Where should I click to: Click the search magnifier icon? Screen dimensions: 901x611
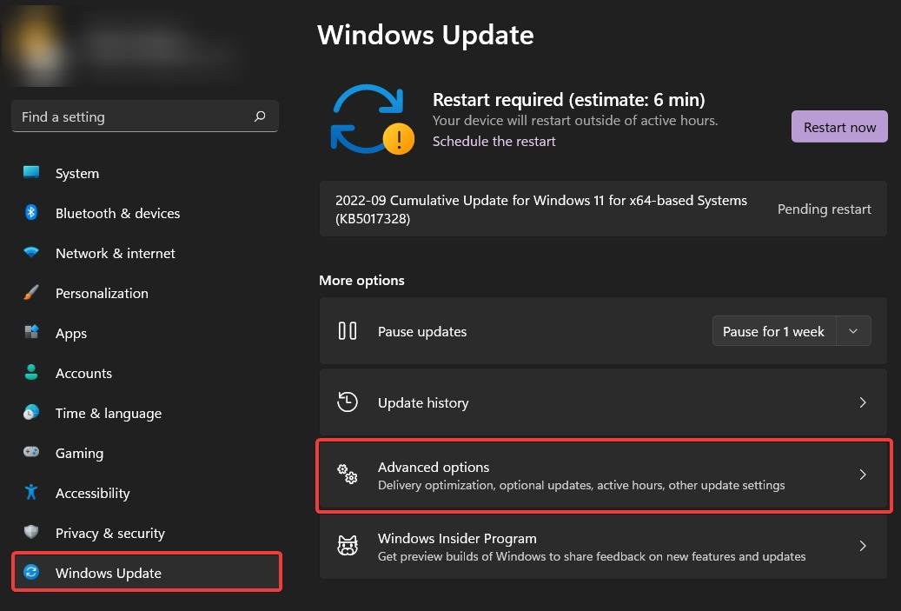tap(260, 116)
